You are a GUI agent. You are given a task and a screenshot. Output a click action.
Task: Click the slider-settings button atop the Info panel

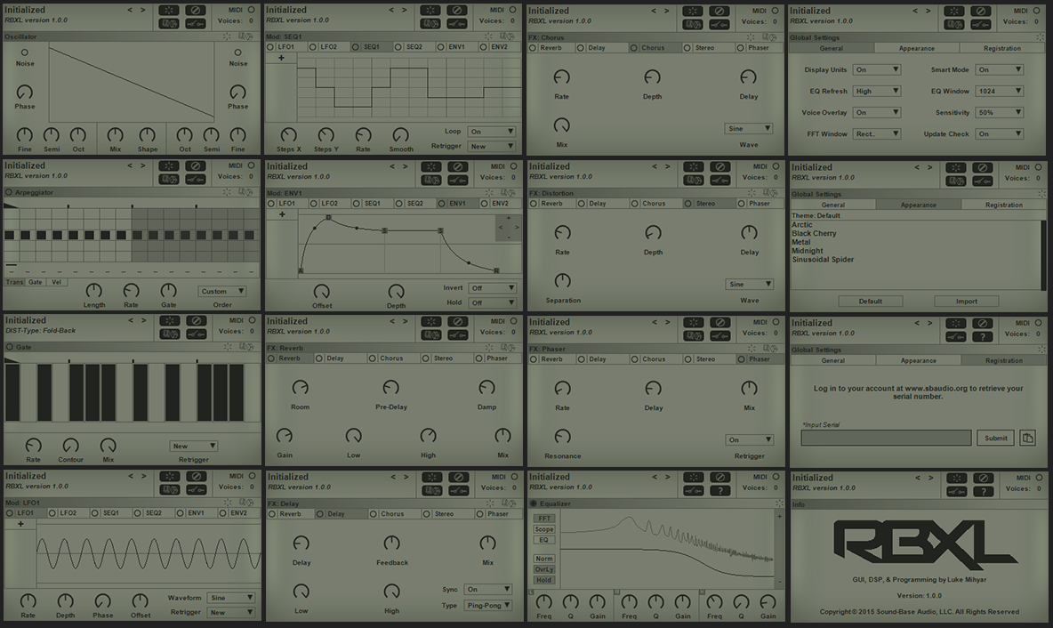click(956, 492)
